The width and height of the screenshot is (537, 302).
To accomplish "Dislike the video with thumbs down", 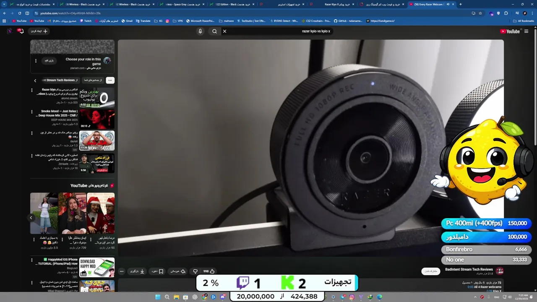I will pyautogui.click(x=195, y=271).
